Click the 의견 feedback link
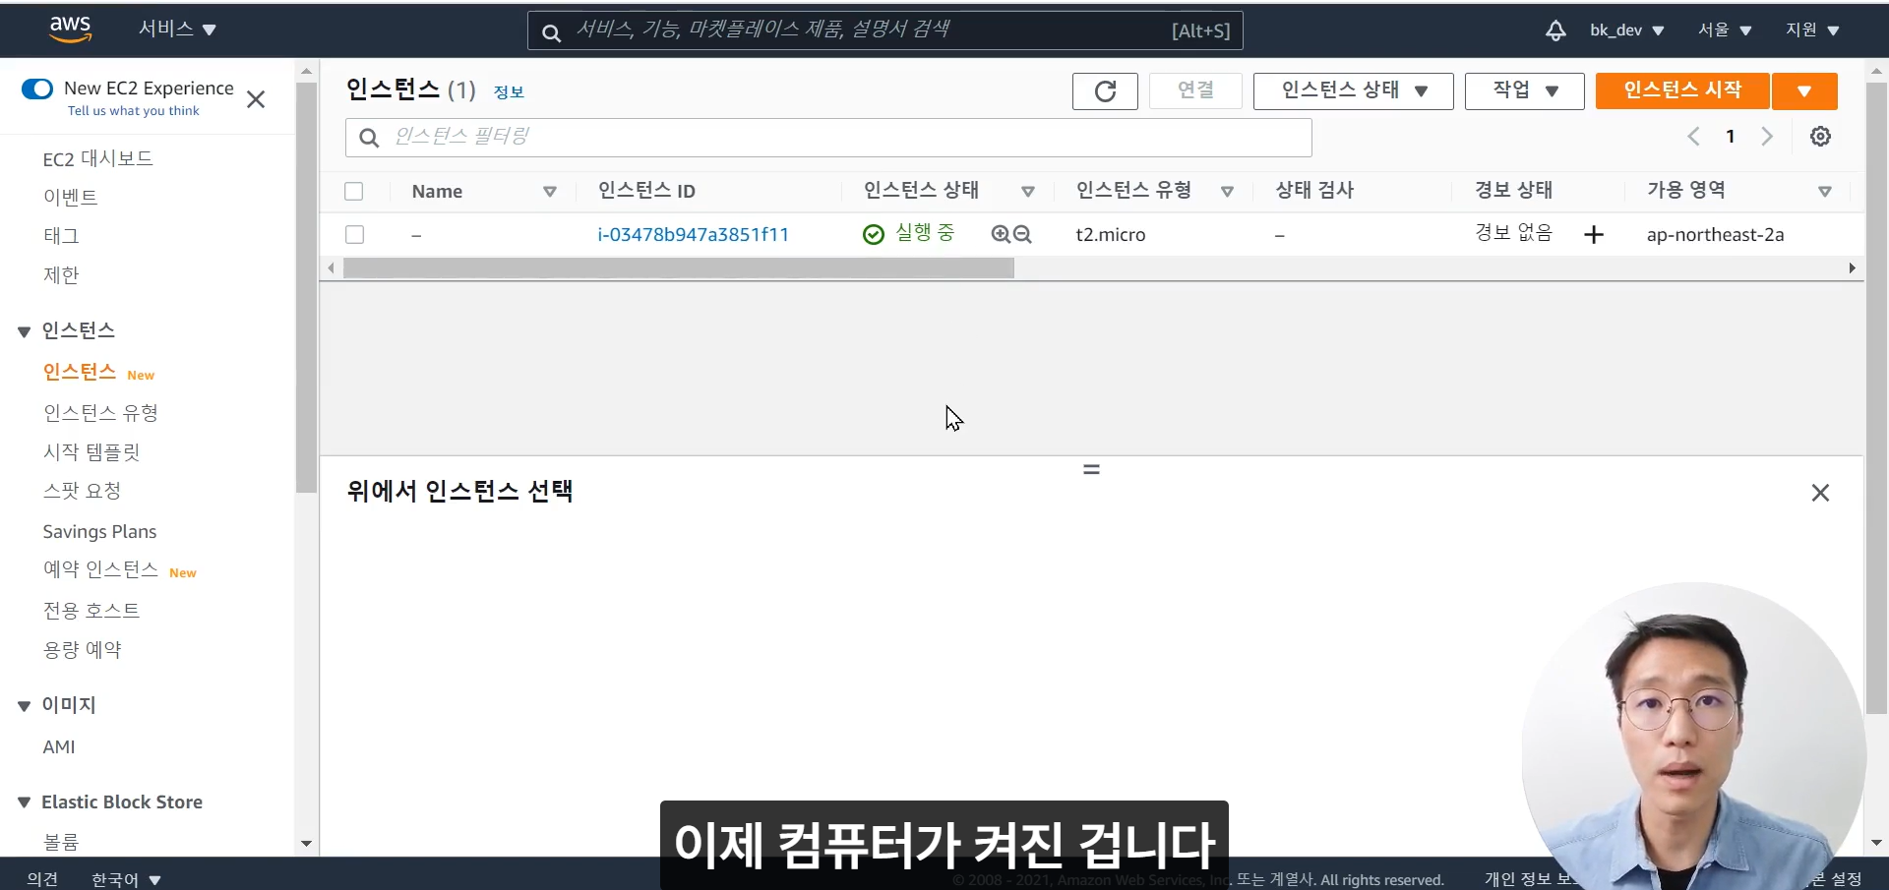 (43, 879)
